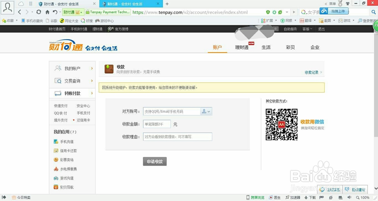
Task: Click 财付通首页 in top bar
Action: (x=57, y=29)
